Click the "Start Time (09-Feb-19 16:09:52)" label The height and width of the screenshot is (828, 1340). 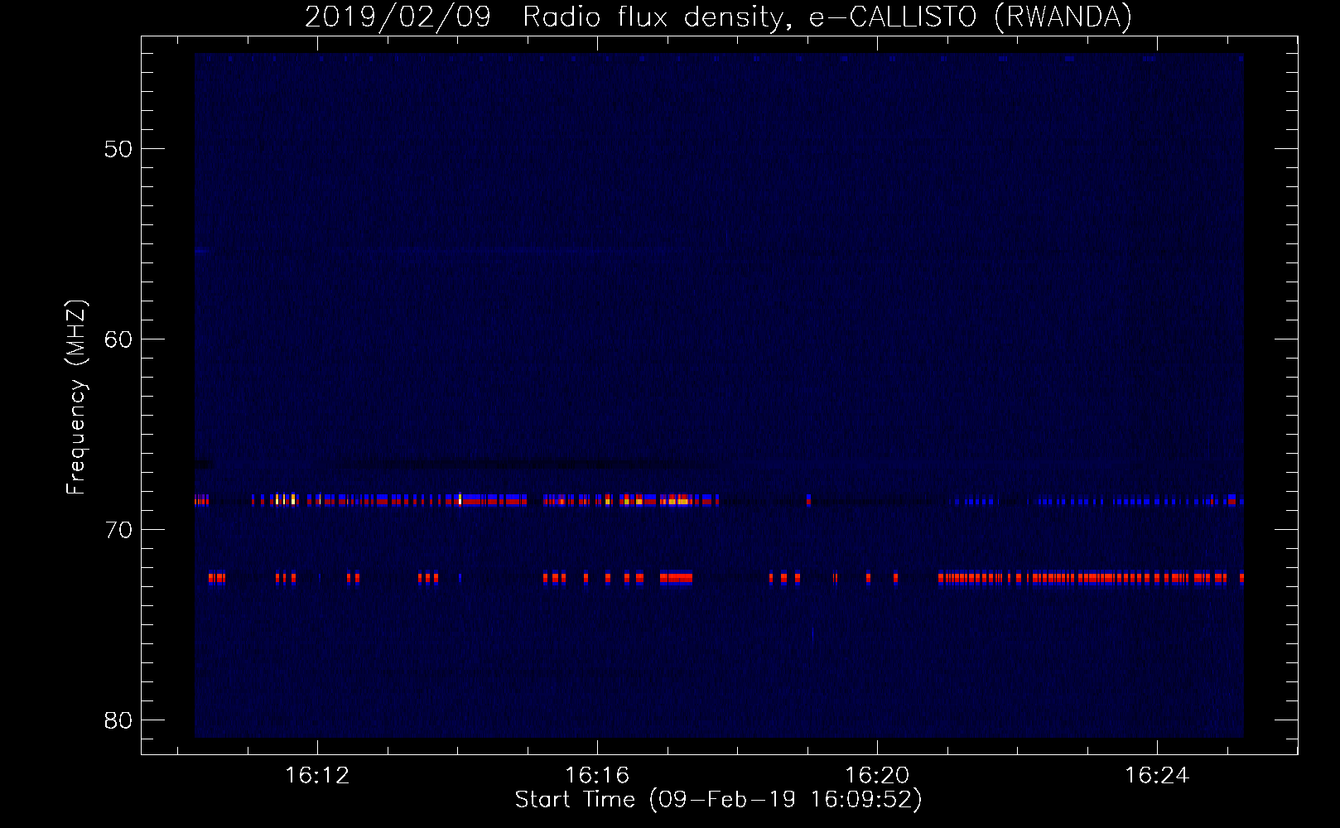tap(718, 800)
